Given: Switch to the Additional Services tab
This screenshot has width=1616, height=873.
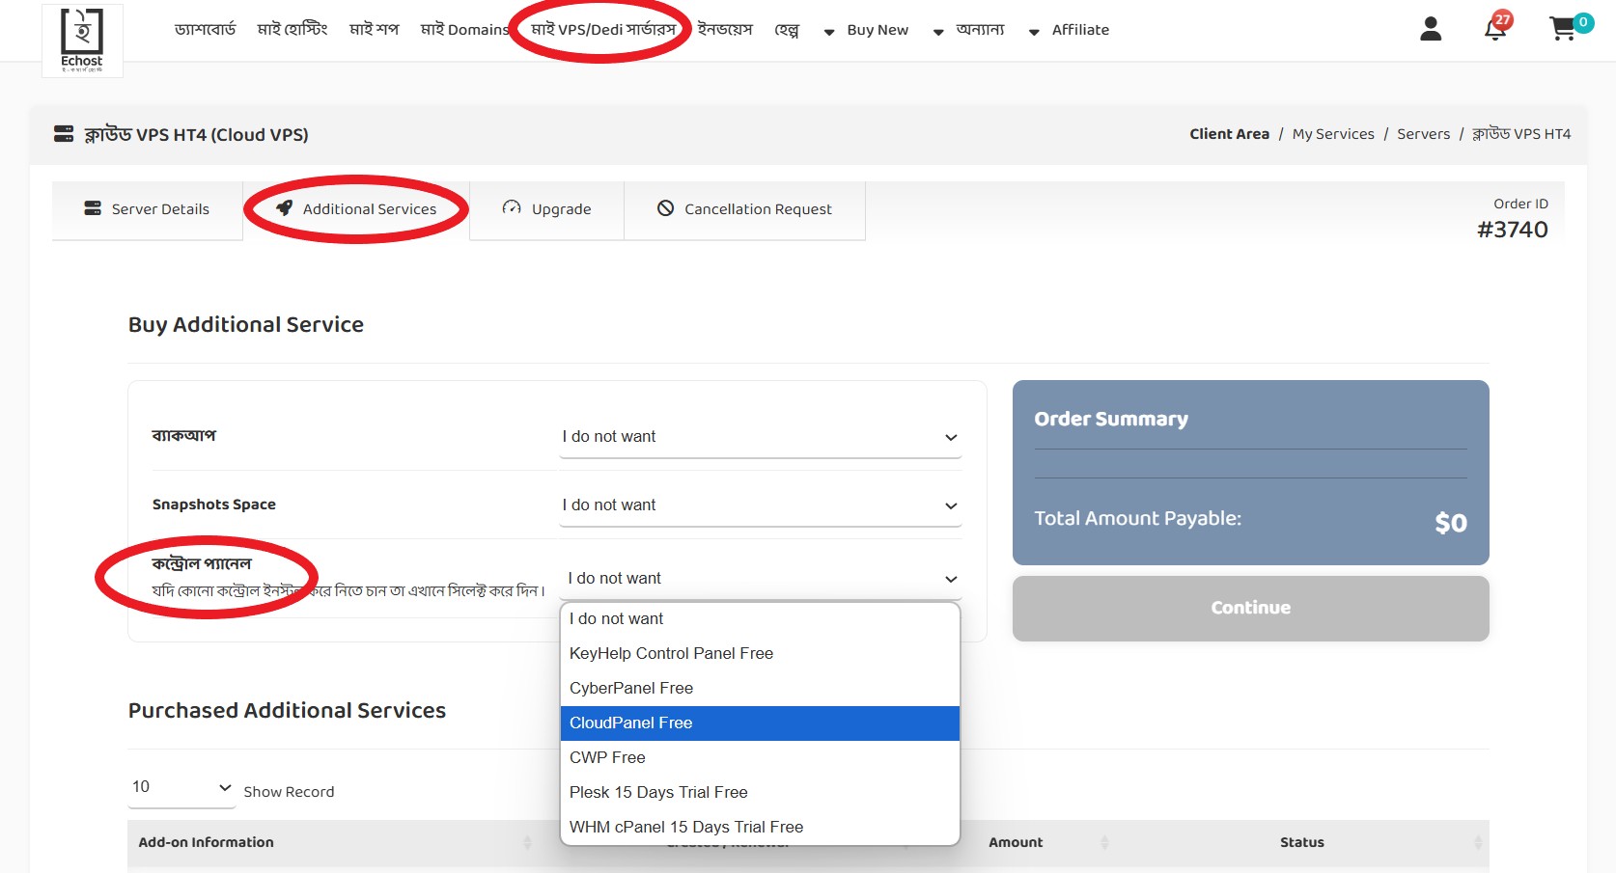Looking at the screenshot, I should coord(356,209).
